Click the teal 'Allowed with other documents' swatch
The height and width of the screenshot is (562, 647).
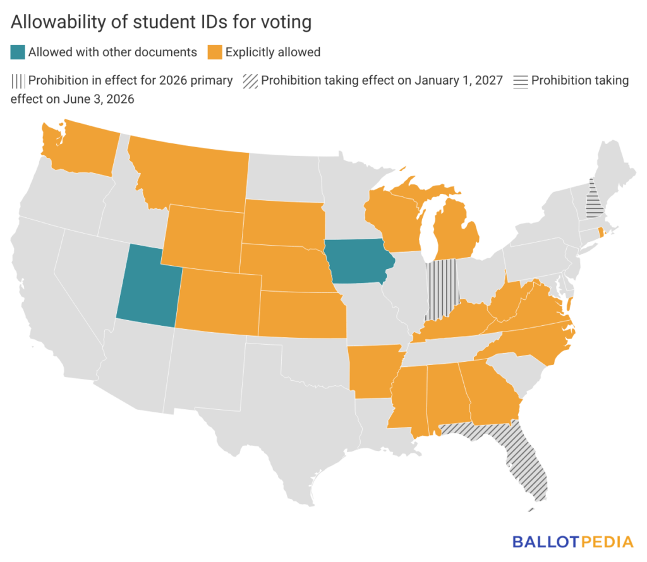tap(18, 52)
